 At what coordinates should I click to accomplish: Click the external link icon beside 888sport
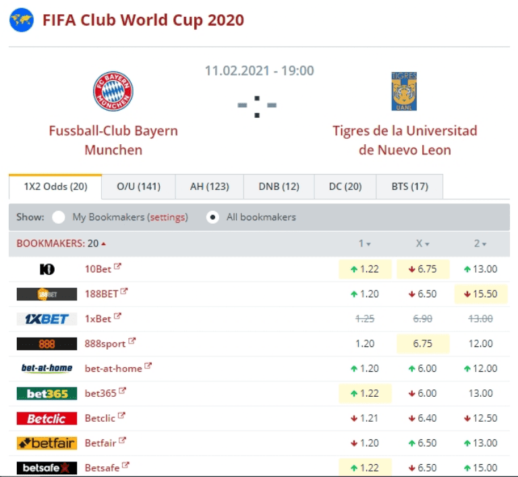pos(132,342)
